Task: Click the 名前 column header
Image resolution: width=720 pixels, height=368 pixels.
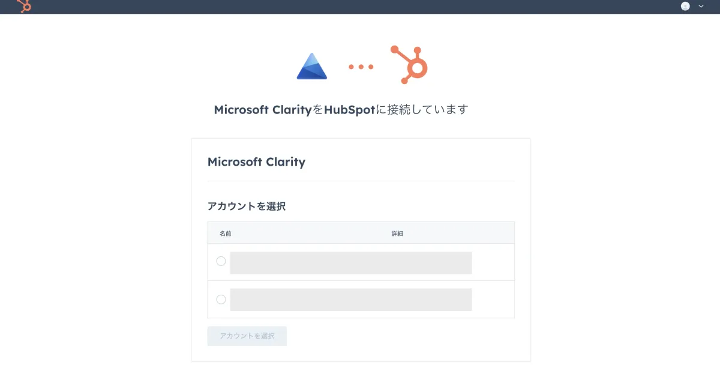Action: [x=226, y=232]
